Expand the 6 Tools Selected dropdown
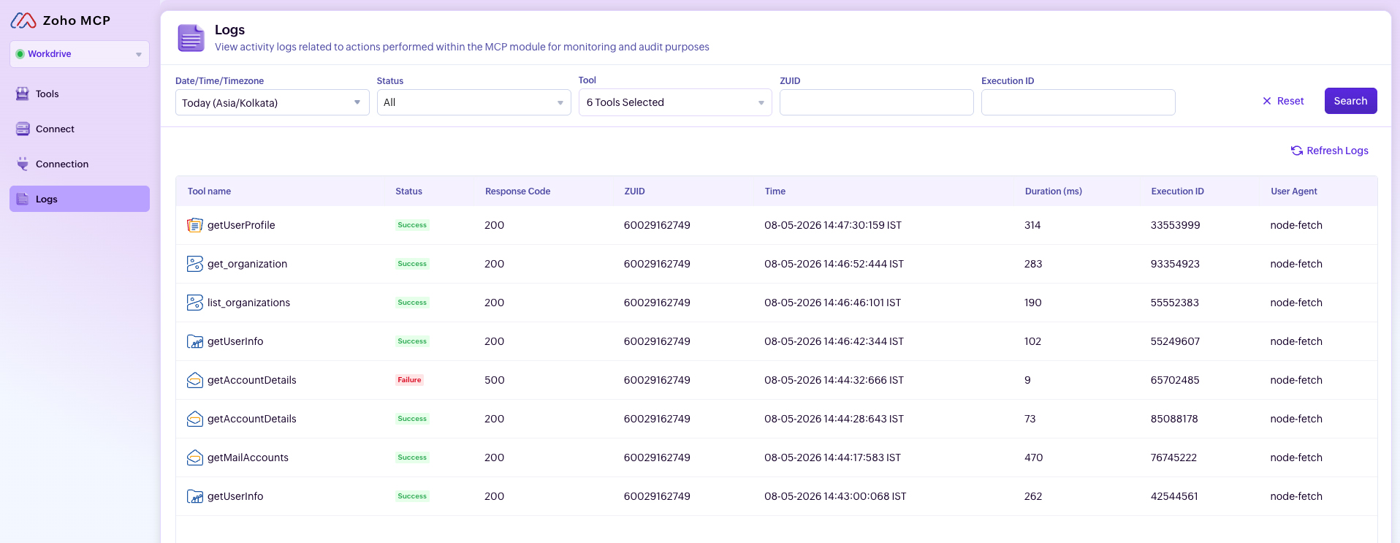 point(675,102)
